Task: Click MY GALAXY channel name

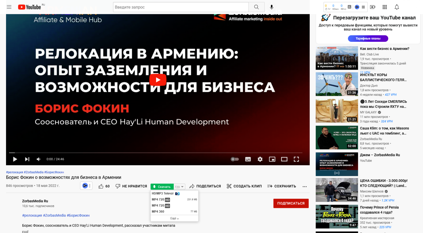Action: pyautogui.click(x=368, y=112)
